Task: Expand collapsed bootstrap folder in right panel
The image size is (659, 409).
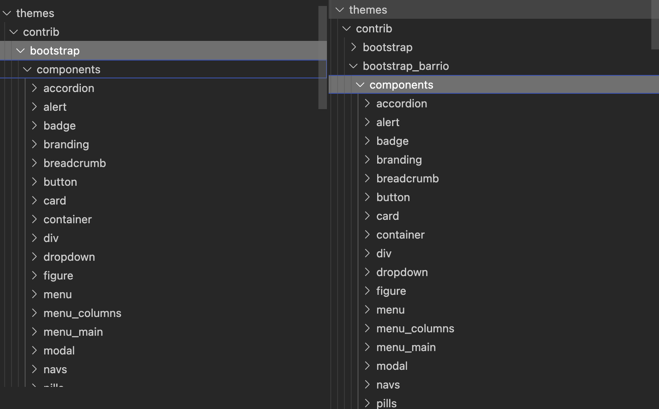Action: [x=353, y=47]
